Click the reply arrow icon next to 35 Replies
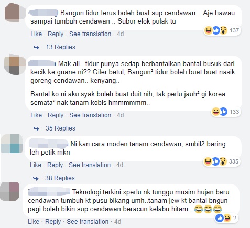The width and height of the screenshot is (250, 228). tap(36, 128)
